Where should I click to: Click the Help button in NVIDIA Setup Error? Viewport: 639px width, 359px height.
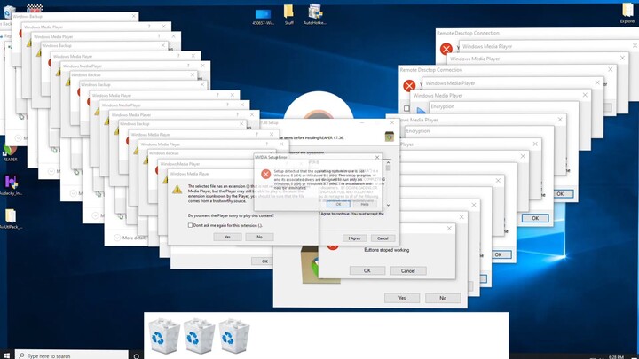[365, 204]
